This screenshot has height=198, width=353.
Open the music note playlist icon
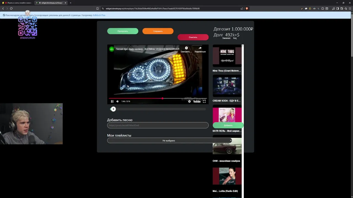click(x=333, y=9)
